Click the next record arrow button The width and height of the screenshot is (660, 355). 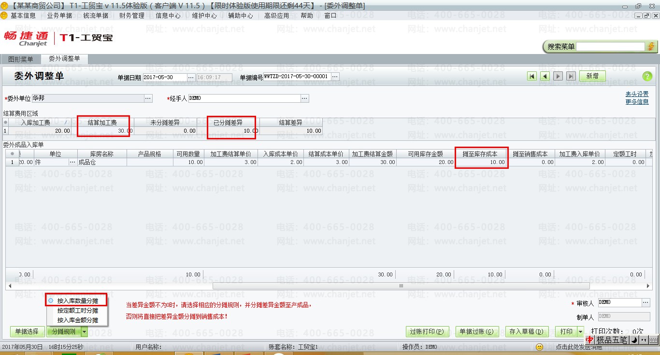558,76
